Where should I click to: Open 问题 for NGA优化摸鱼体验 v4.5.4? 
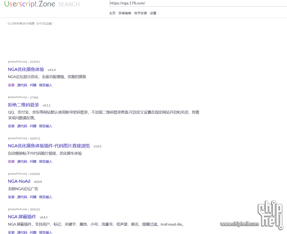[x=33, y=85]
